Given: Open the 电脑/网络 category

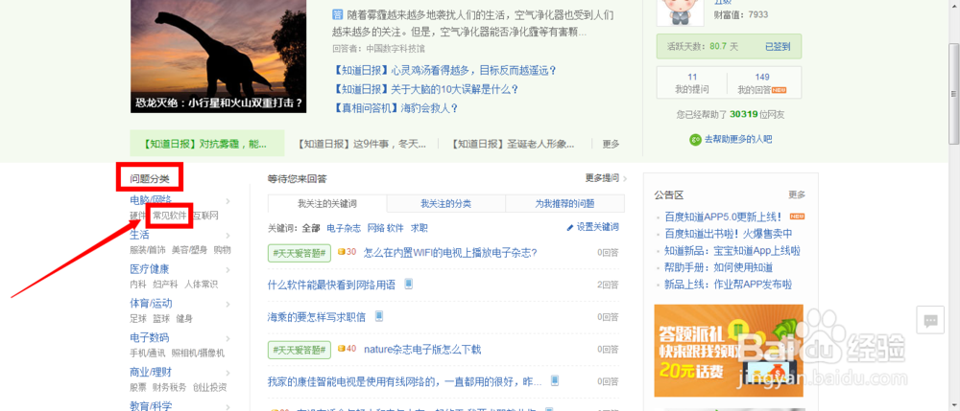Looking at the screenshot, I should point(151,199).
